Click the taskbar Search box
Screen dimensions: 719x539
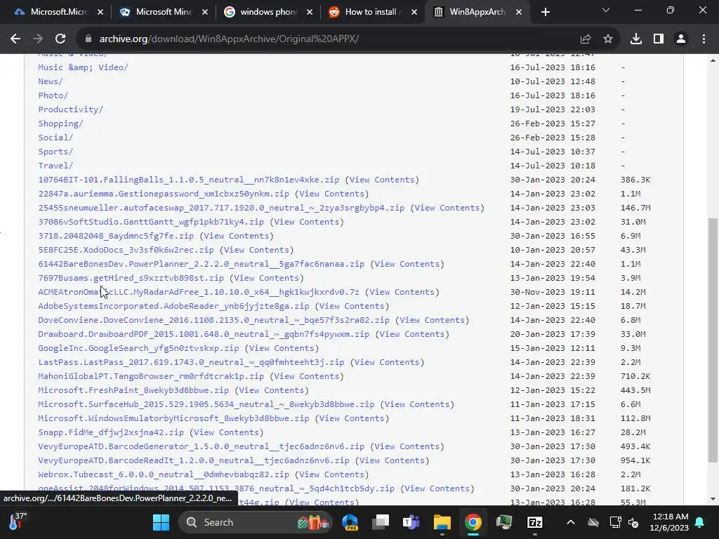click(x=255, y=522)
